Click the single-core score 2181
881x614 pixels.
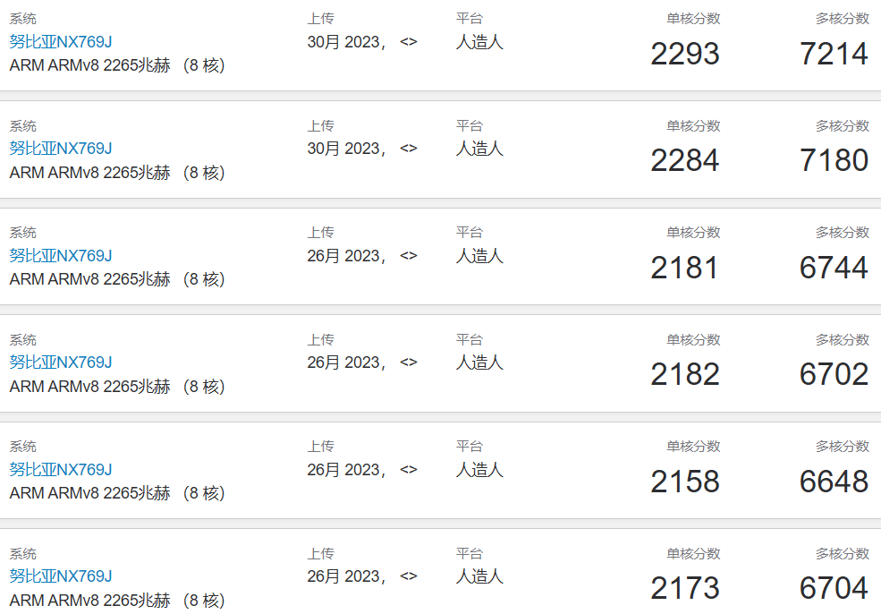685,269
